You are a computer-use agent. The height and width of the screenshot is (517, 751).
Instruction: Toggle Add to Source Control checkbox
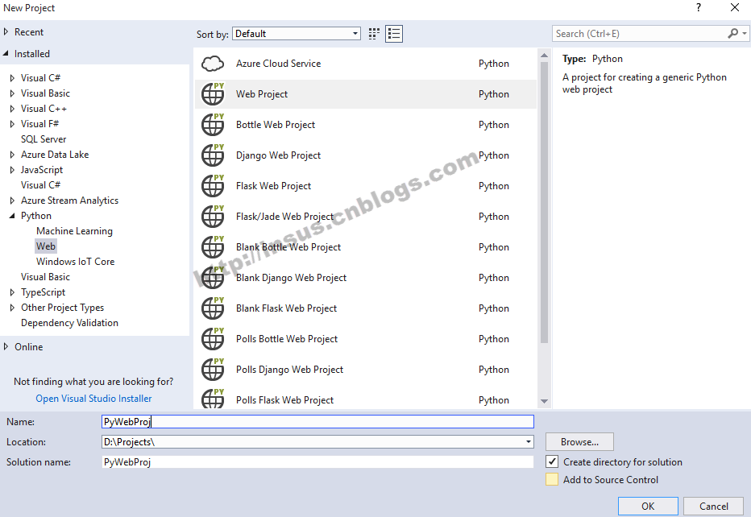click(x=552, y=479)
